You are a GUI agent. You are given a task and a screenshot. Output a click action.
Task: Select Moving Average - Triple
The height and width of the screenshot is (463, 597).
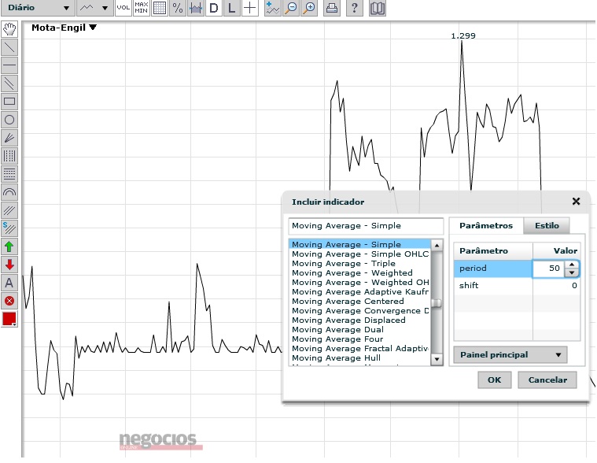coord(359,264)
